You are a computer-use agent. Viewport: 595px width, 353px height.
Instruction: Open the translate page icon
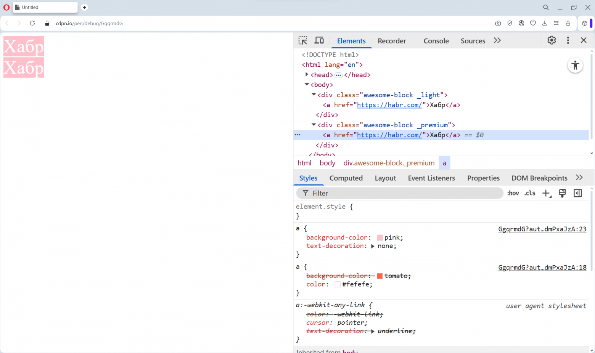tap(521, 23)
